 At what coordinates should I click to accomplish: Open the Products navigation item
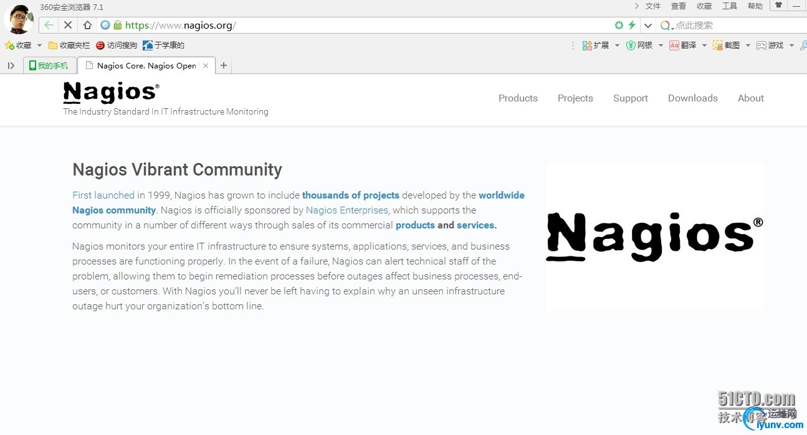point(518,98)
